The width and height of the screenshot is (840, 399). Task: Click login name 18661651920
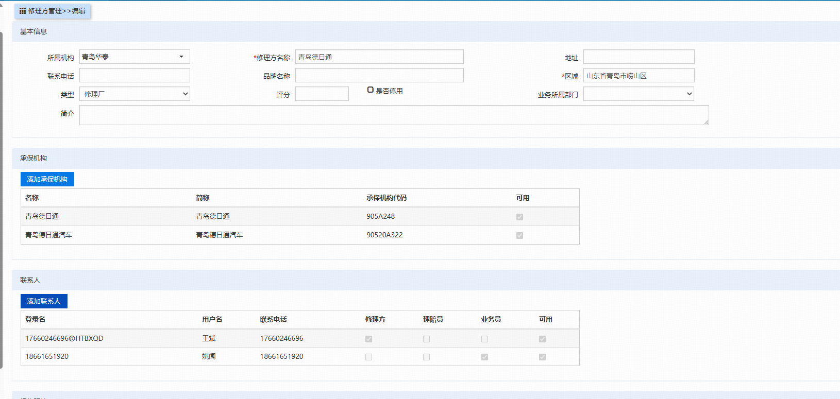pos(47,356)
